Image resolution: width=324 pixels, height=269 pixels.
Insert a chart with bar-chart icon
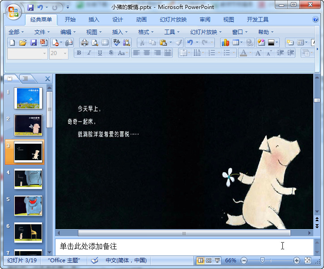tap(226, 43)
